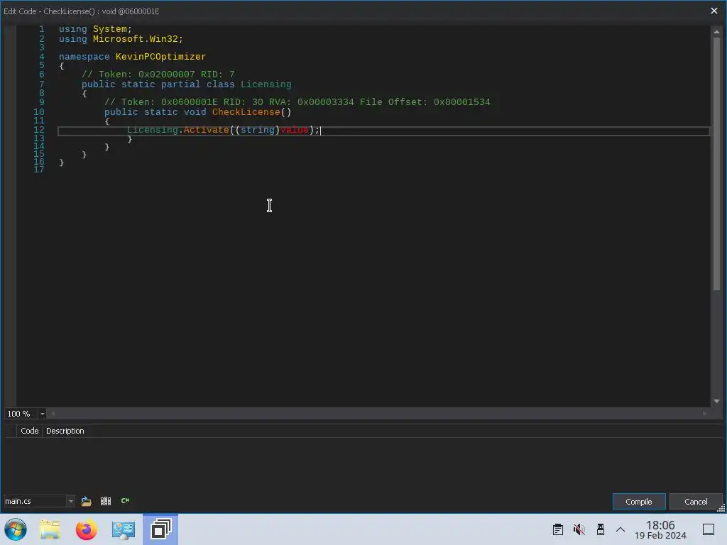Image resolution: width=727 pixels, height=545 pixels.
Task: Click the Description column header
Action: tap(65, 431)
